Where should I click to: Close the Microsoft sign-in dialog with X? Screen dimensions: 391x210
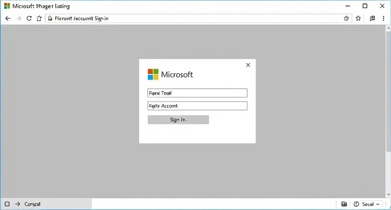coord(248,65)
